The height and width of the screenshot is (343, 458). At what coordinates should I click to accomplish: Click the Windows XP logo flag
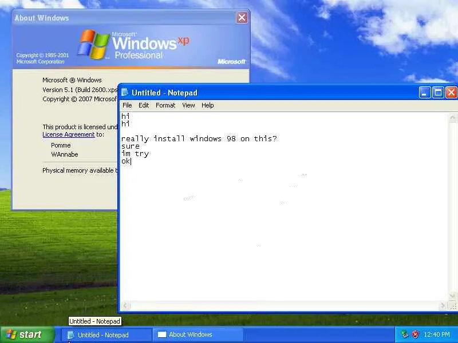(x=93, y=44)
